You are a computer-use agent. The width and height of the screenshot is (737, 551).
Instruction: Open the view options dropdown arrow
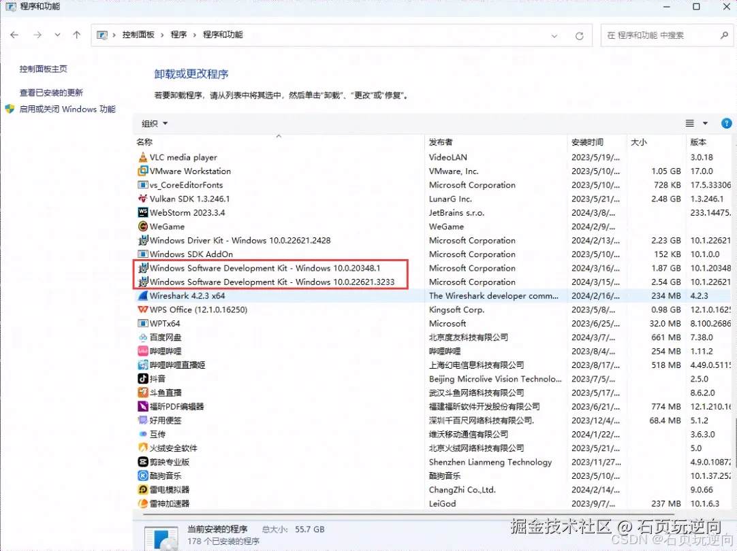705,123
